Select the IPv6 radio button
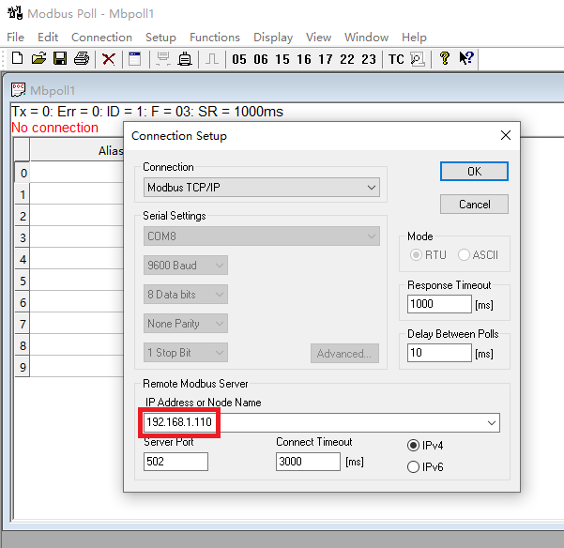This screenshot has height=548, width=564. [414, 467]
